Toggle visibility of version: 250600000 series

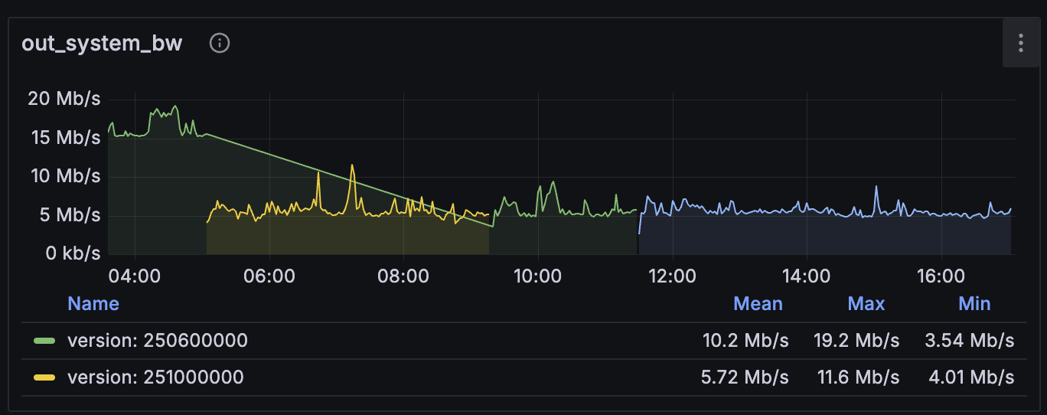(x=157, y=341)
